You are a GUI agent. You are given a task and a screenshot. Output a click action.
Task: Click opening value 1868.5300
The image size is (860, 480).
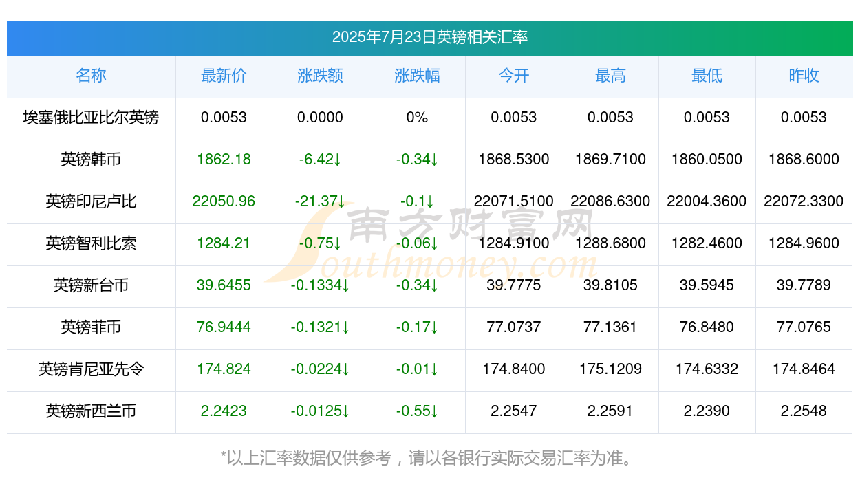pyautogui.click(x=513, y=160)
